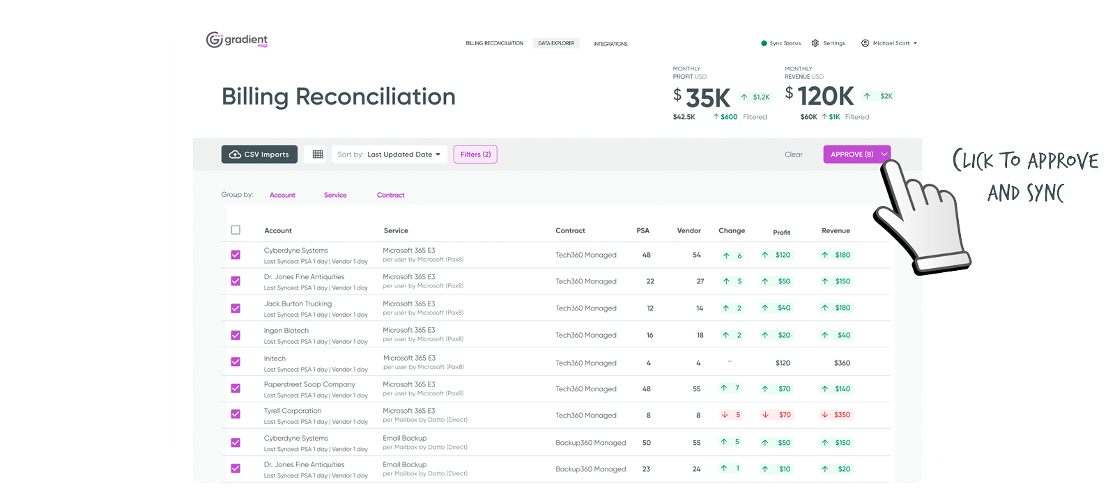Click the monthly profit green up arrow
1115x488 pixels.
pyautogui.click(x=744, y=97)
